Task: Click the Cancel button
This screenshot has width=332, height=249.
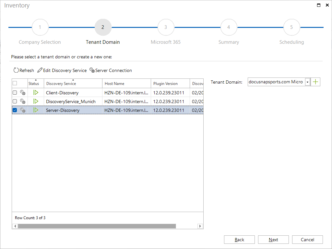Action: coord(307,240)
